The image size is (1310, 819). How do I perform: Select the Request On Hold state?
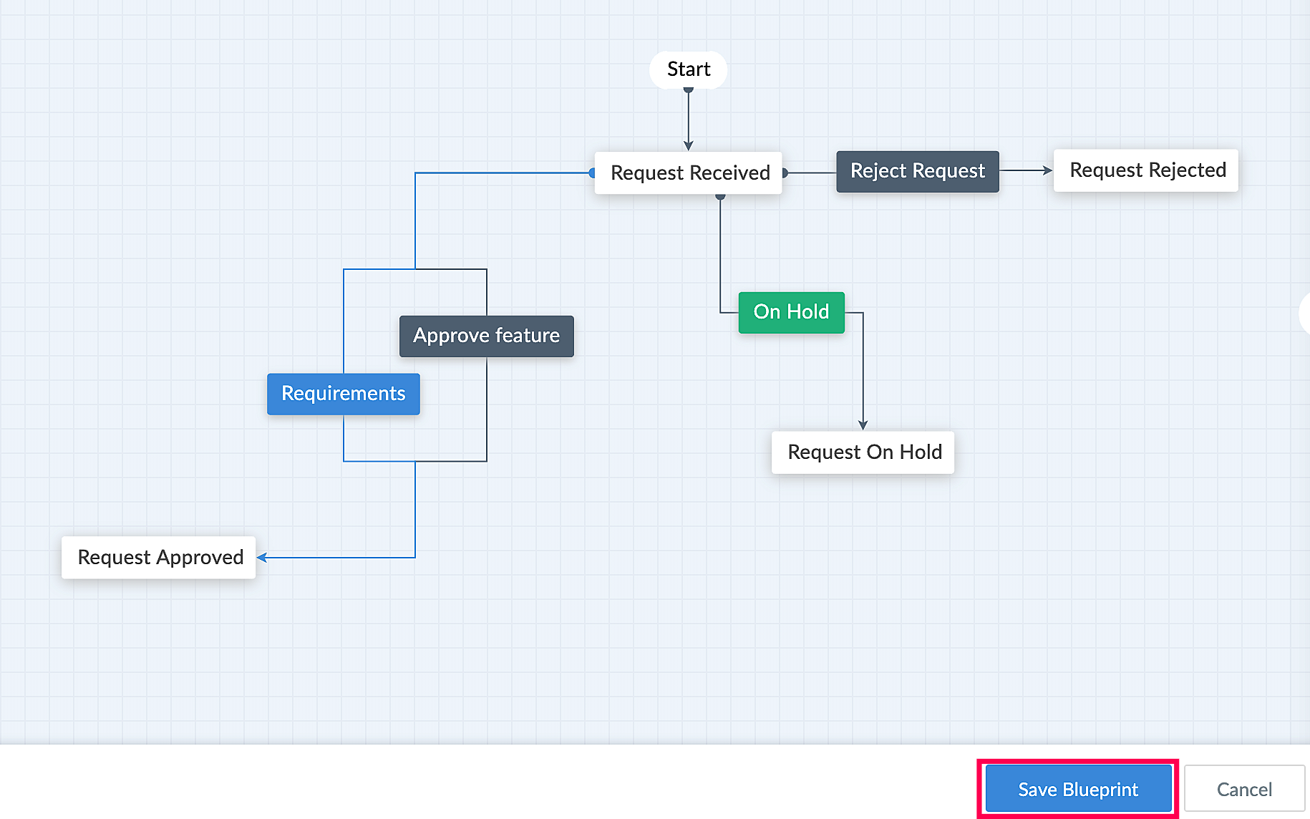pos(863,452)
